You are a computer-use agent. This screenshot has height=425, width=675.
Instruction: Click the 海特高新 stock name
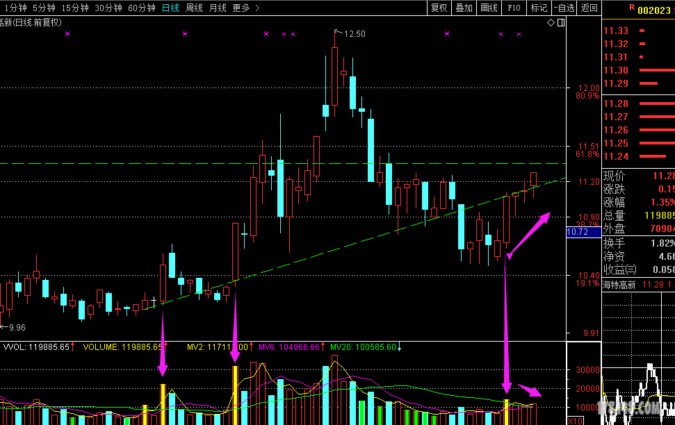(619, 285)
